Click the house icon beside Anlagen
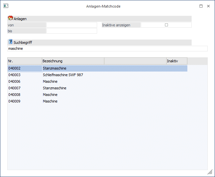 (10, 18)
